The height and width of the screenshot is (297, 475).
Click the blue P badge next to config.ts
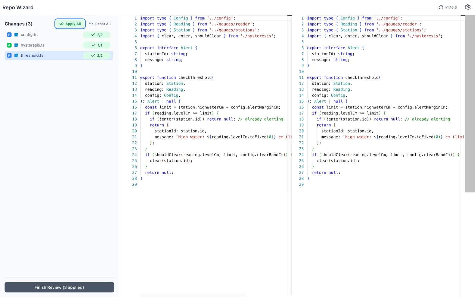tap(9, 35)
